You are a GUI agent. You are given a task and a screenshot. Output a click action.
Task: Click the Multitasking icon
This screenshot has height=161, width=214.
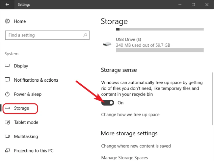[x=8, y=136]
